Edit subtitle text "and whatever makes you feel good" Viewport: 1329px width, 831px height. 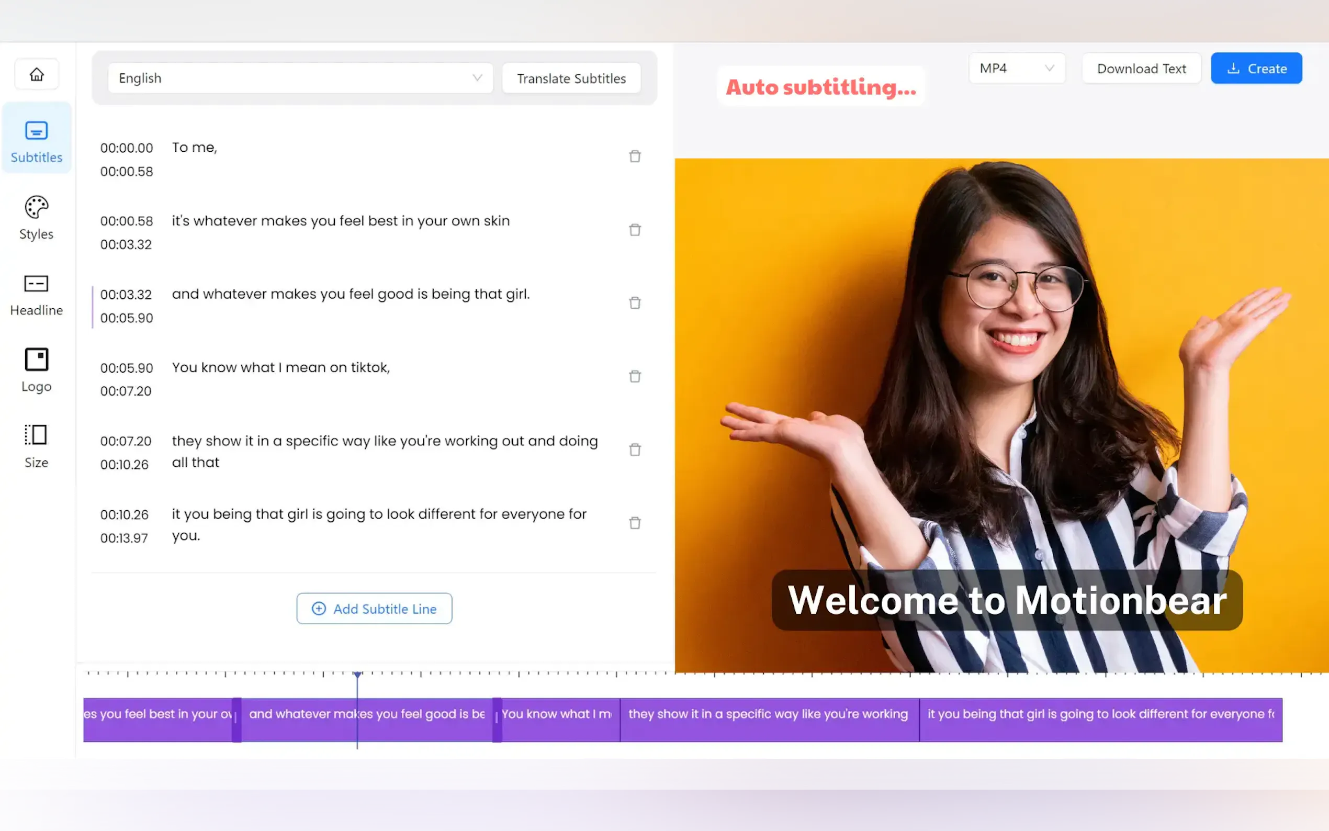click(351, 294)
